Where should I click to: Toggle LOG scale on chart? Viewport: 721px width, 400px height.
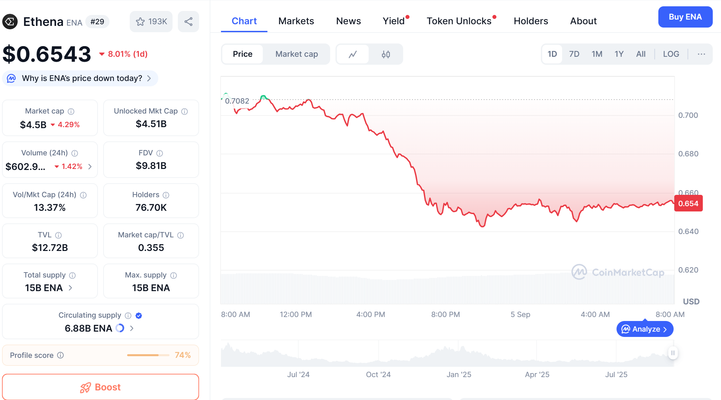pos(671,54)
